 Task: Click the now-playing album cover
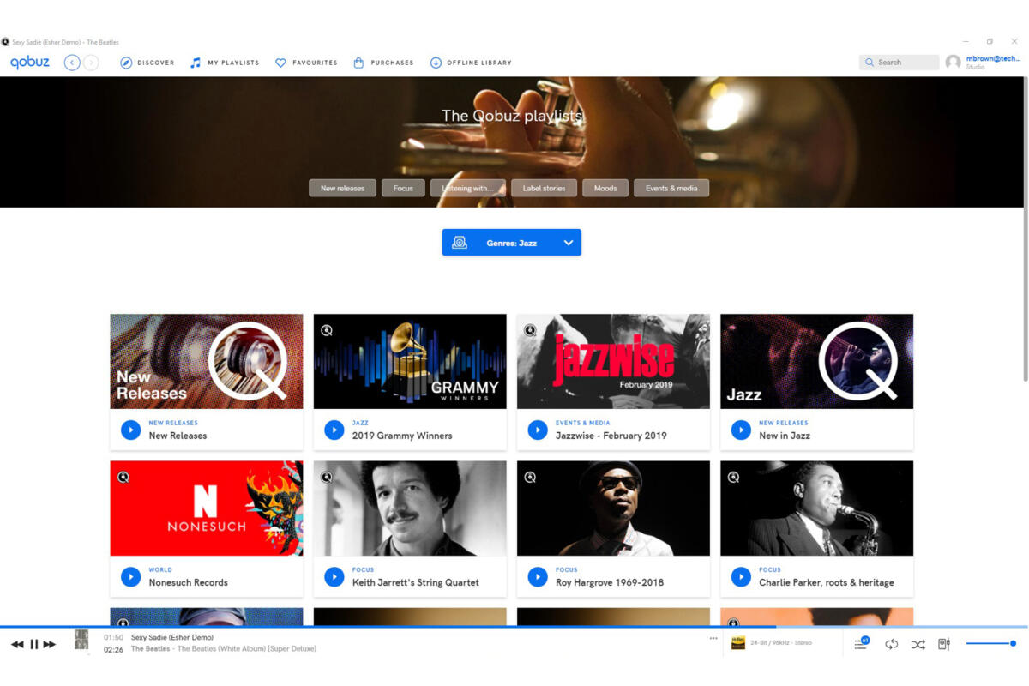(x=81, y=640)
